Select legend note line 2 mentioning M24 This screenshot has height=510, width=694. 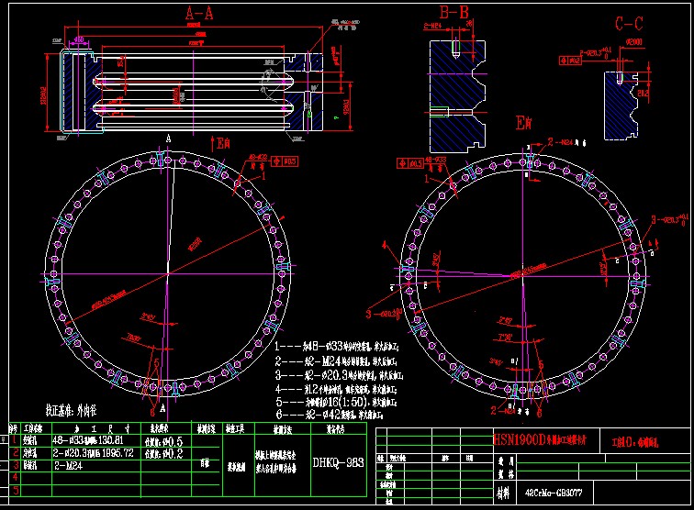pos(336,361)
